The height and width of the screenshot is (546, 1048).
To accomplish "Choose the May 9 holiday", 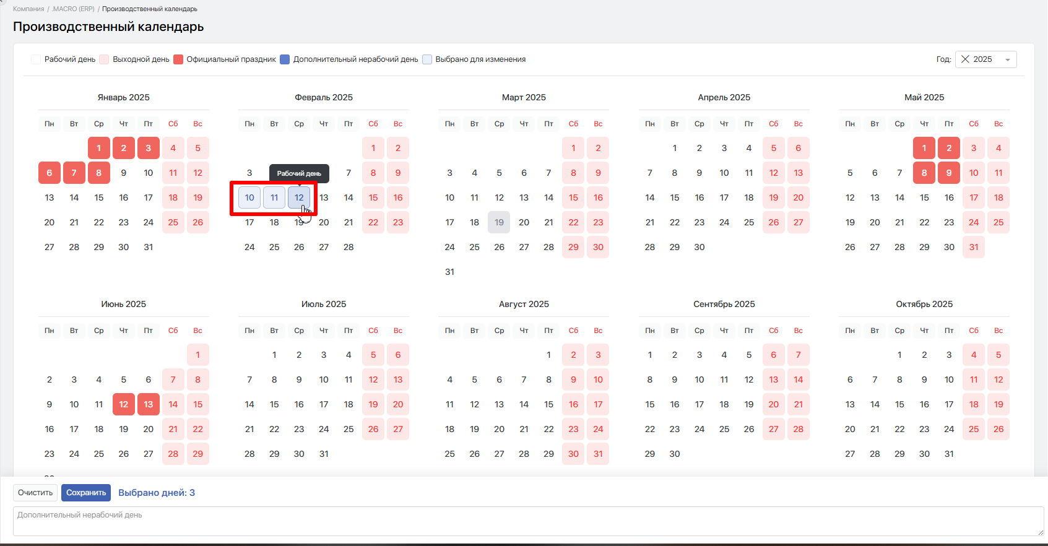I will click(x=949, y=173).
